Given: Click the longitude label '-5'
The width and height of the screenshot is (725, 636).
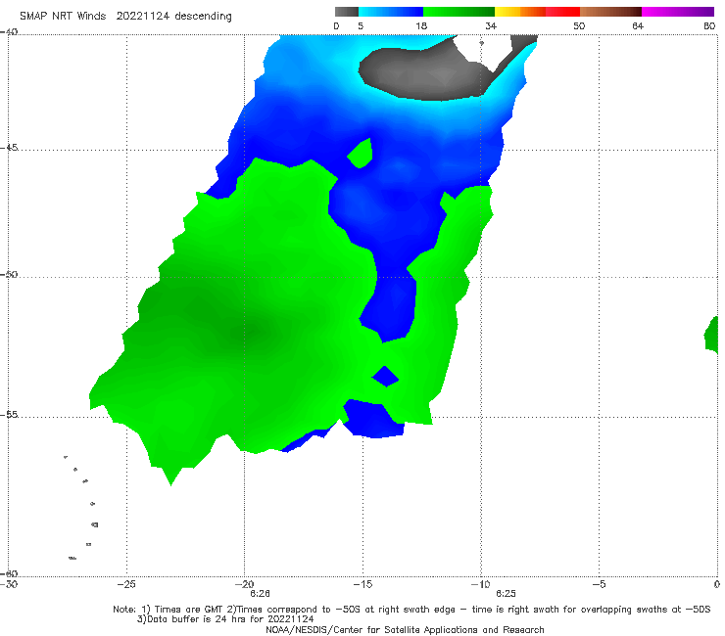Looking at the screenshot, I should point(599,584).
